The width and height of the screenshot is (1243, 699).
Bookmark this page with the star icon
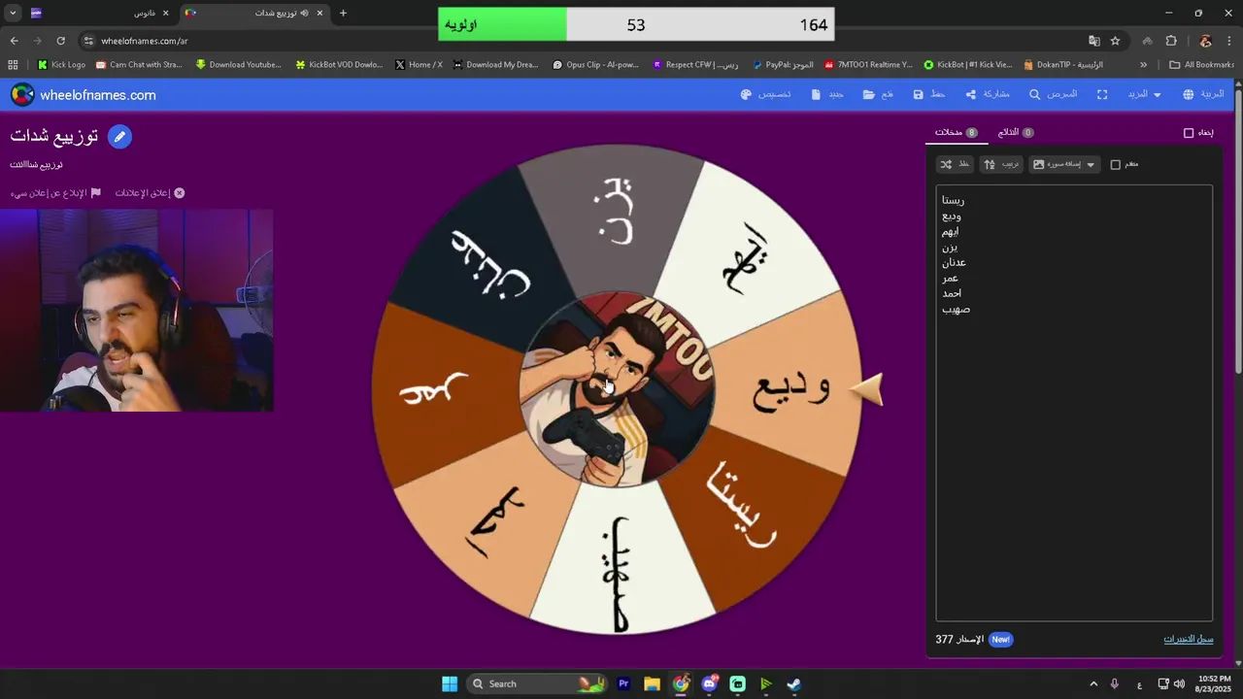[x=1115, y=41]
